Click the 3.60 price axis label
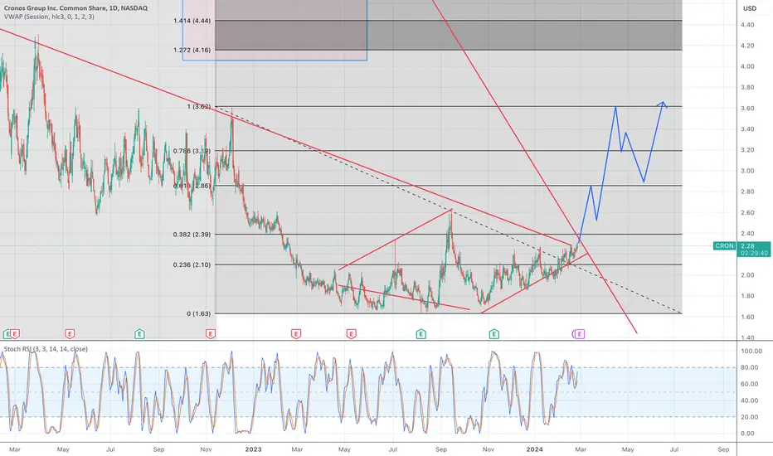 (747, 109)
